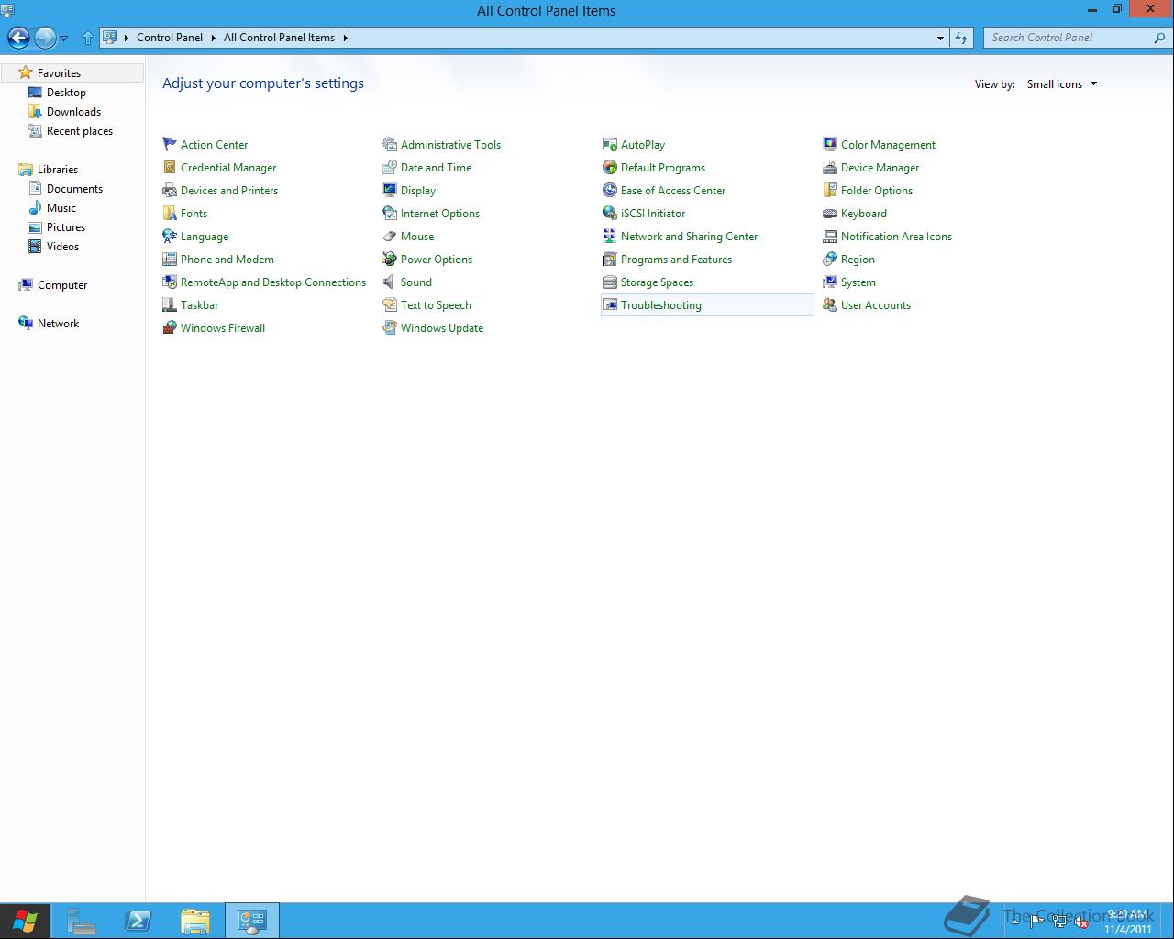Click the Sound speaker icon
The image size is (1174, 939).
390,282
